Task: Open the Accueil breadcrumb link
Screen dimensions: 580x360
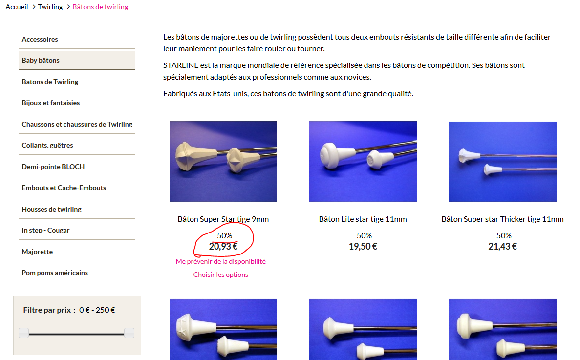Action: click(17, 7)
